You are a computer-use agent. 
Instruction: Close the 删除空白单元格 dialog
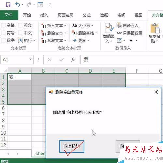coord(156,92)
